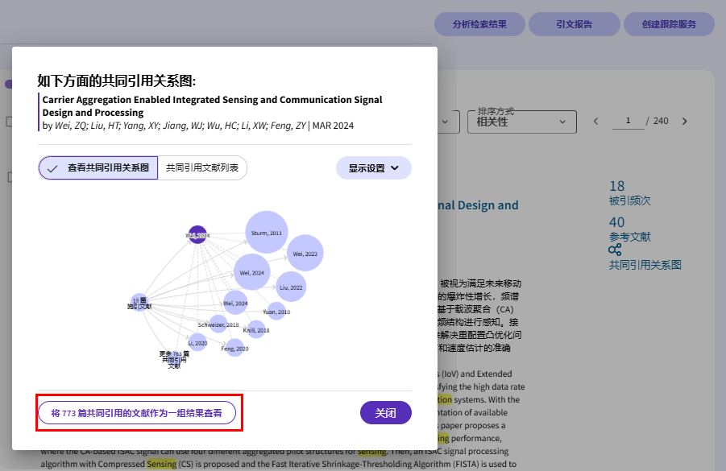Go to next results page arrow
Image resolution: width=726 pixels, height=471 pixels.
coord(685,122)
